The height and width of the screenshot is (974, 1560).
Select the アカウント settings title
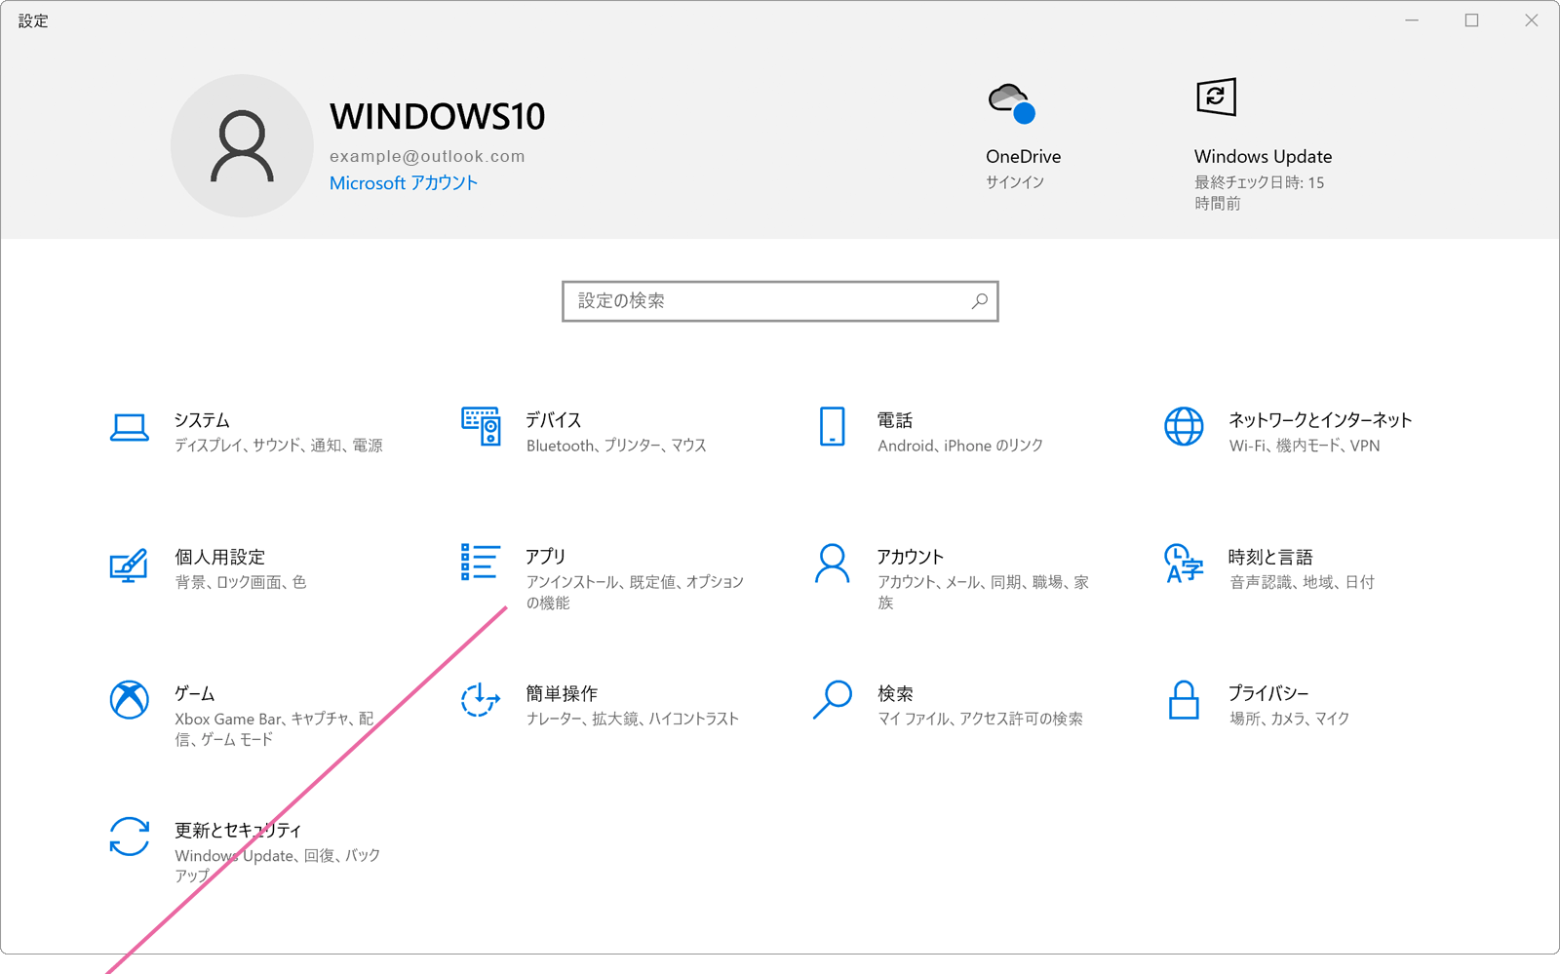click(911, 557)
